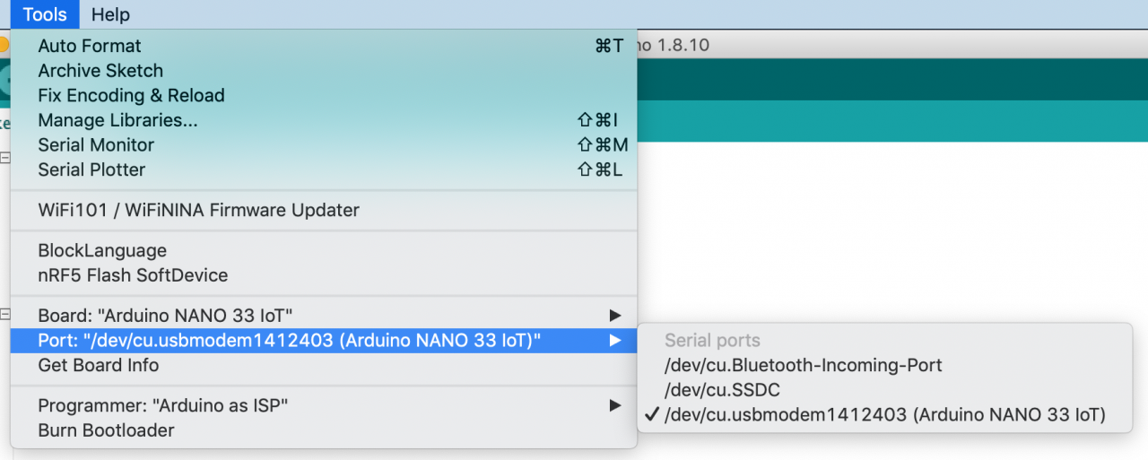Viewport: 1148px width, 460px height.
Task: Click the BlockLanguage menu entry
Action: pos(102,251)
